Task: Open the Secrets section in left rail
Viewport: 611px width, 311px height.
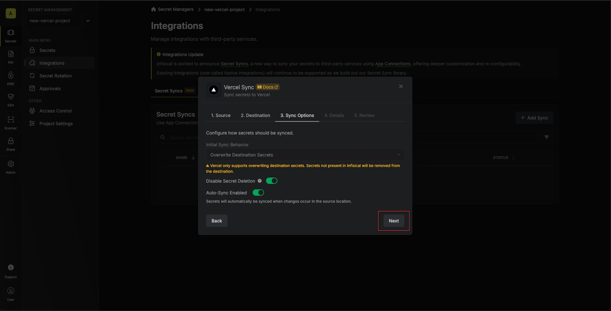Action: tap(11, 36)
